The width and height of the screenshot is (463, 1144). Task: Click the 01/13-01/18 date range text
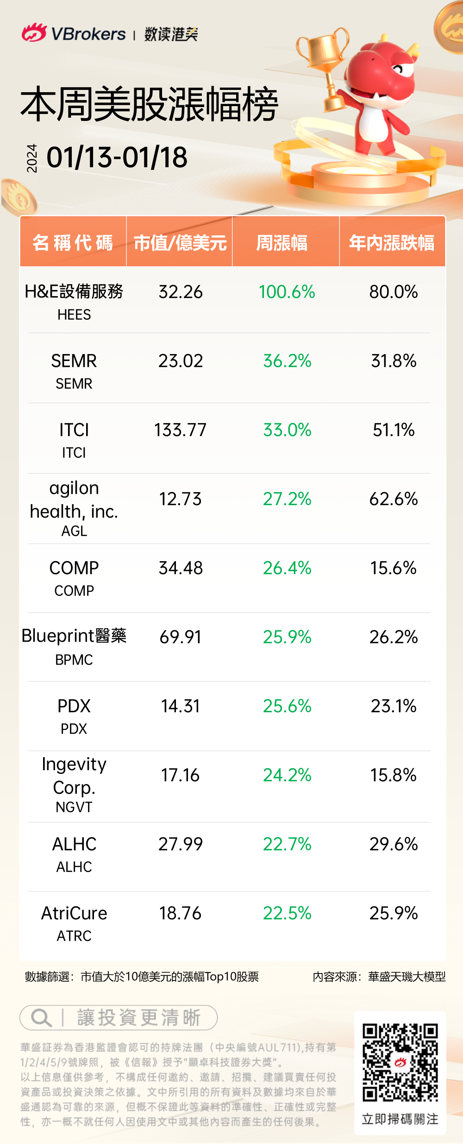click(117, 158)
